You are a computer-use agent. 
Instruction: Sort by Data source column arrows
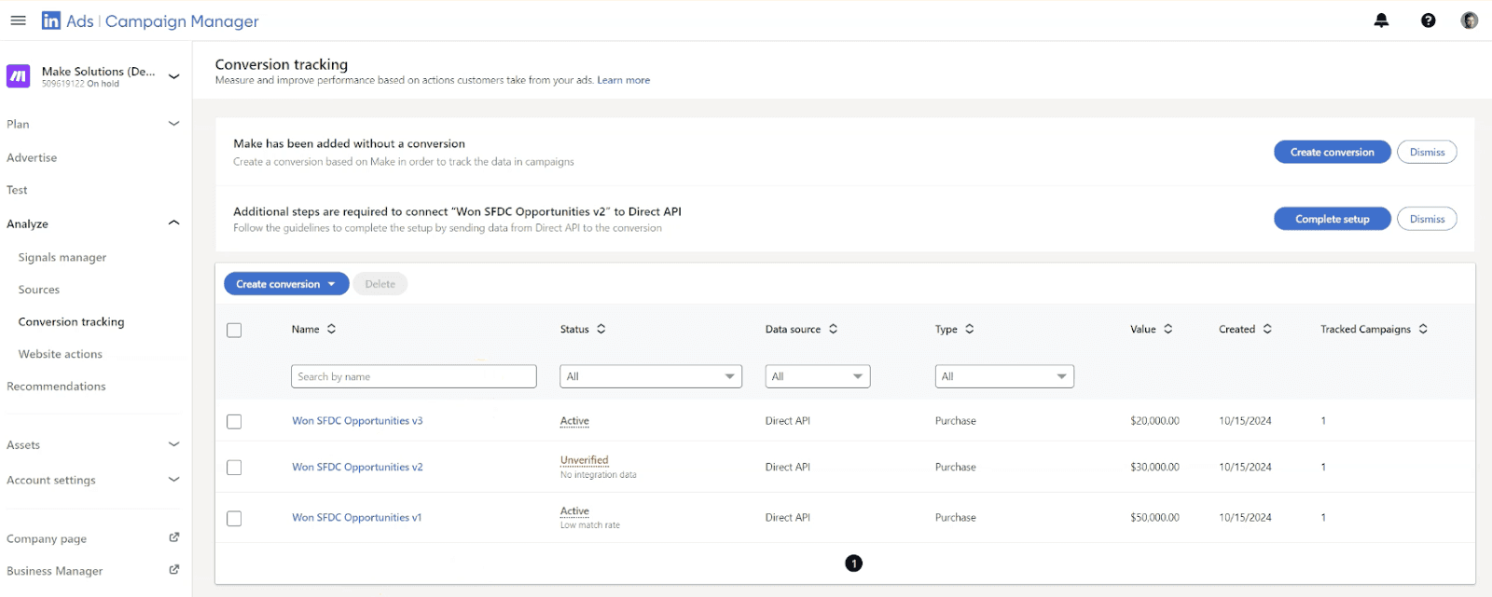click(x=833, y=329)
